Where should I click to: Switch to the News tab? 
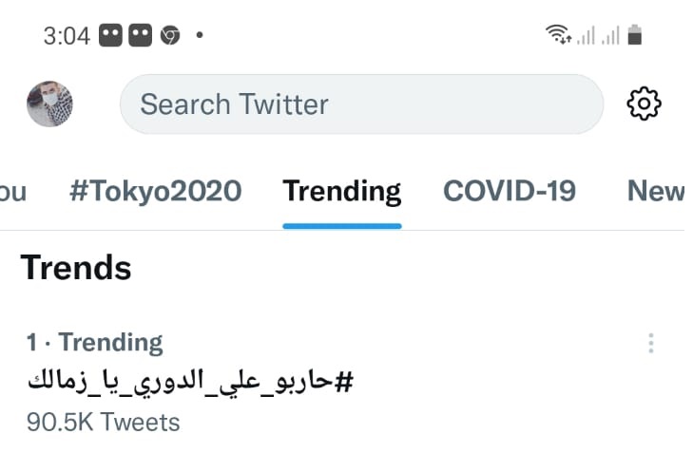(x=656, y=191)
